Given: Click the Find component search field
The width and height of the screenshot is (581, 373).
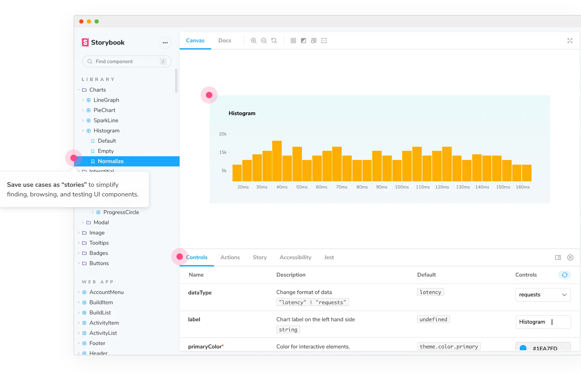Looking at the screenshot, I should (127, 62).
